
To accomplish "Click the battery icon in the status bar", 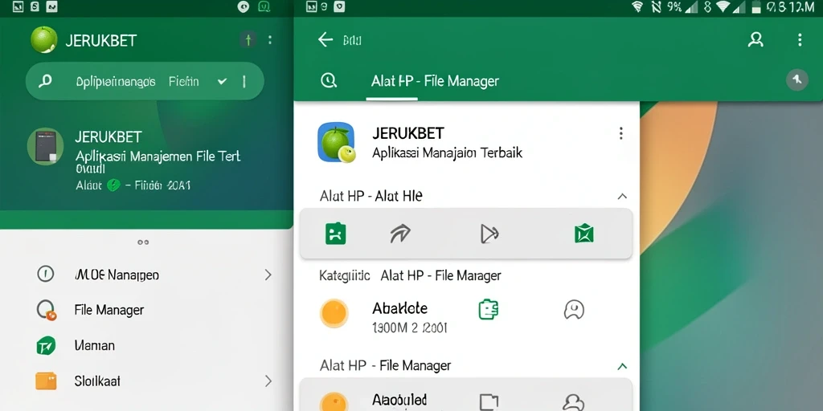I will (x=756, y=6).
